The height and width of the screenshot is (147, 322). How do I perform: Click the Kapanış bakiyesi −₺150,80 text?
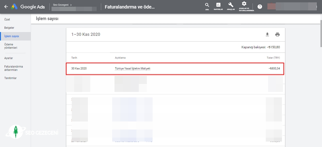pos(261,47)
